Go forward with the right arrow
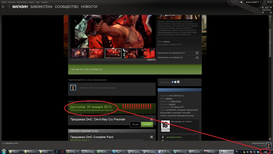The height and width of the screenshot is (154, 273). click(9, 7)
